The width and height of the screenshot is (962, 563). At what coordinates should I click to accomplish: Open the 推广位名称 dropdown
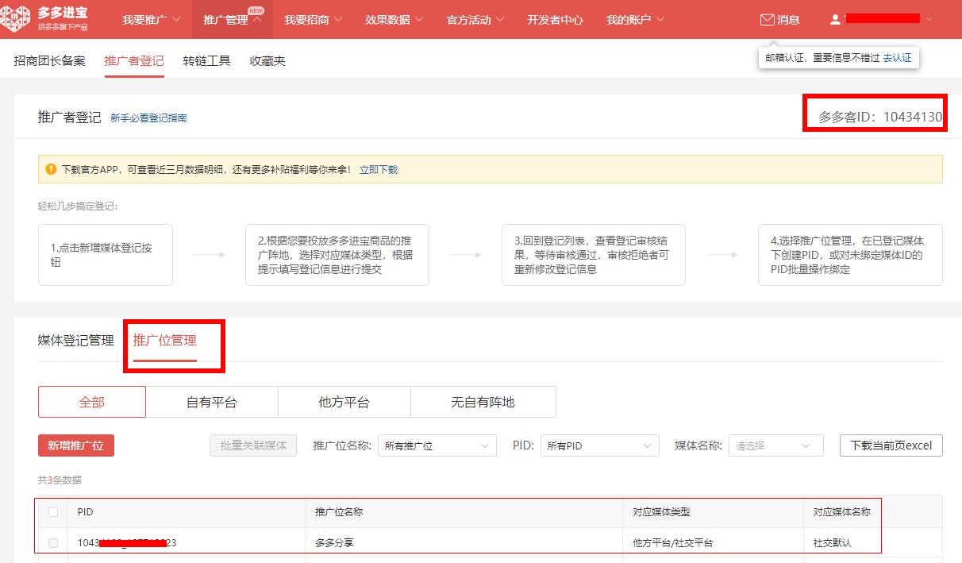coord(437,445)
